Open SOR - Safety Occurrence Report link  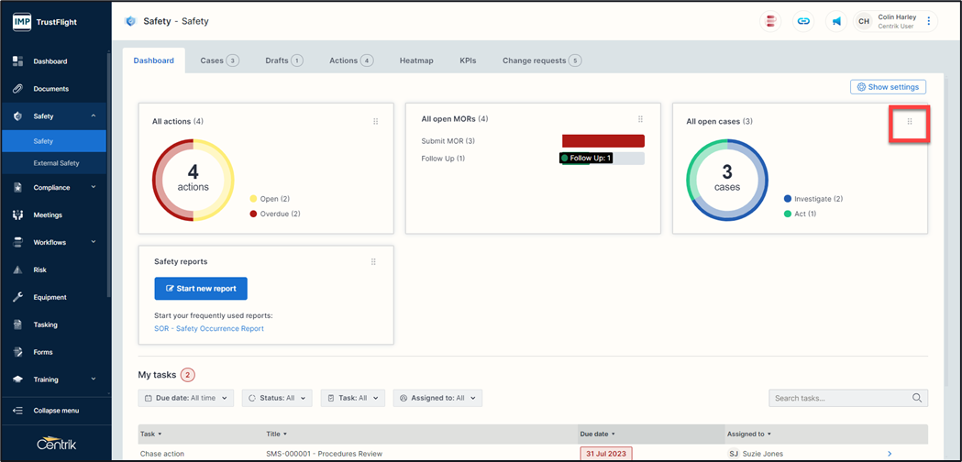[x=209, y=328]
